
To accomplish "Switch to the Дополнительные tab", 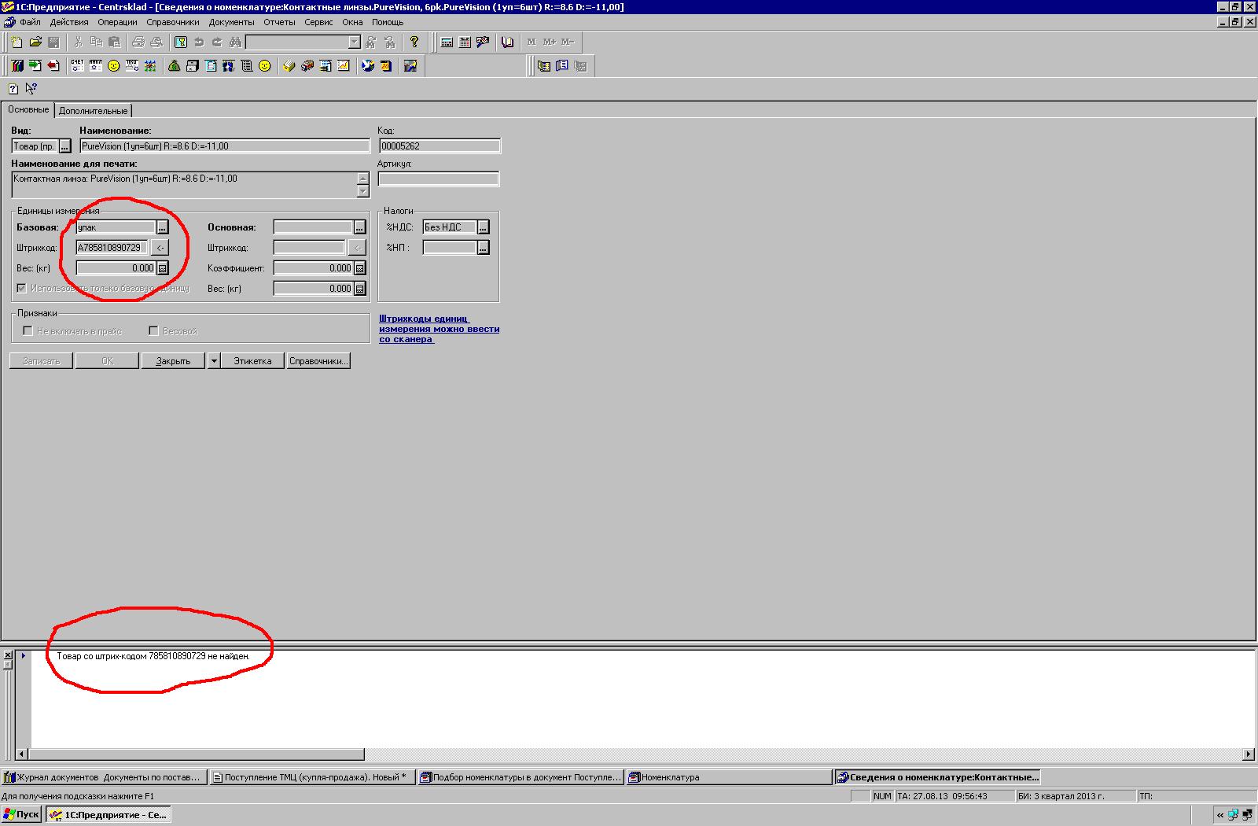I will (93, 111).
